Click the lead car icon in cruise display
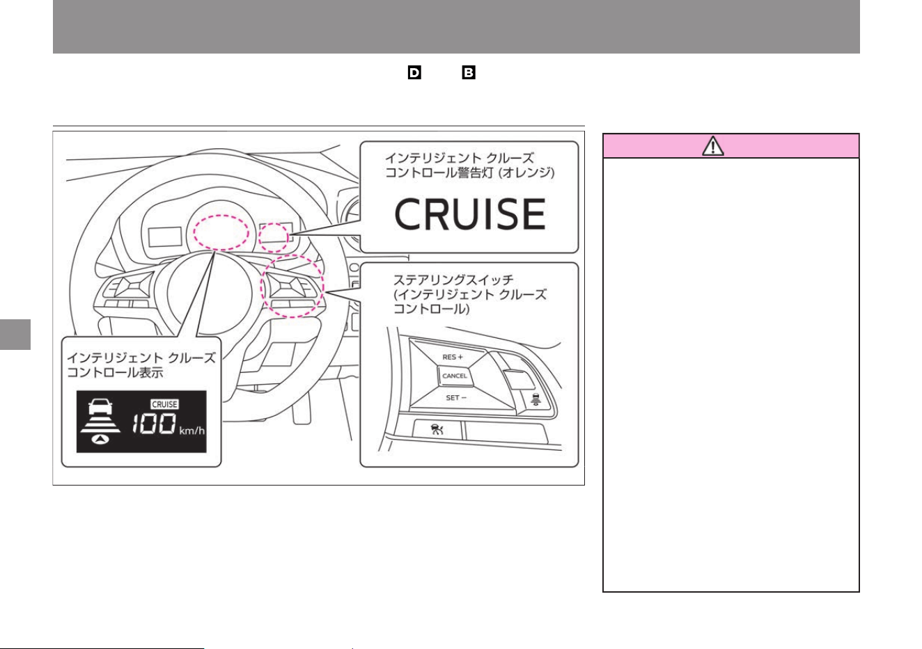The width and height of the screenshot is (922, 649). tap(101, 405)
